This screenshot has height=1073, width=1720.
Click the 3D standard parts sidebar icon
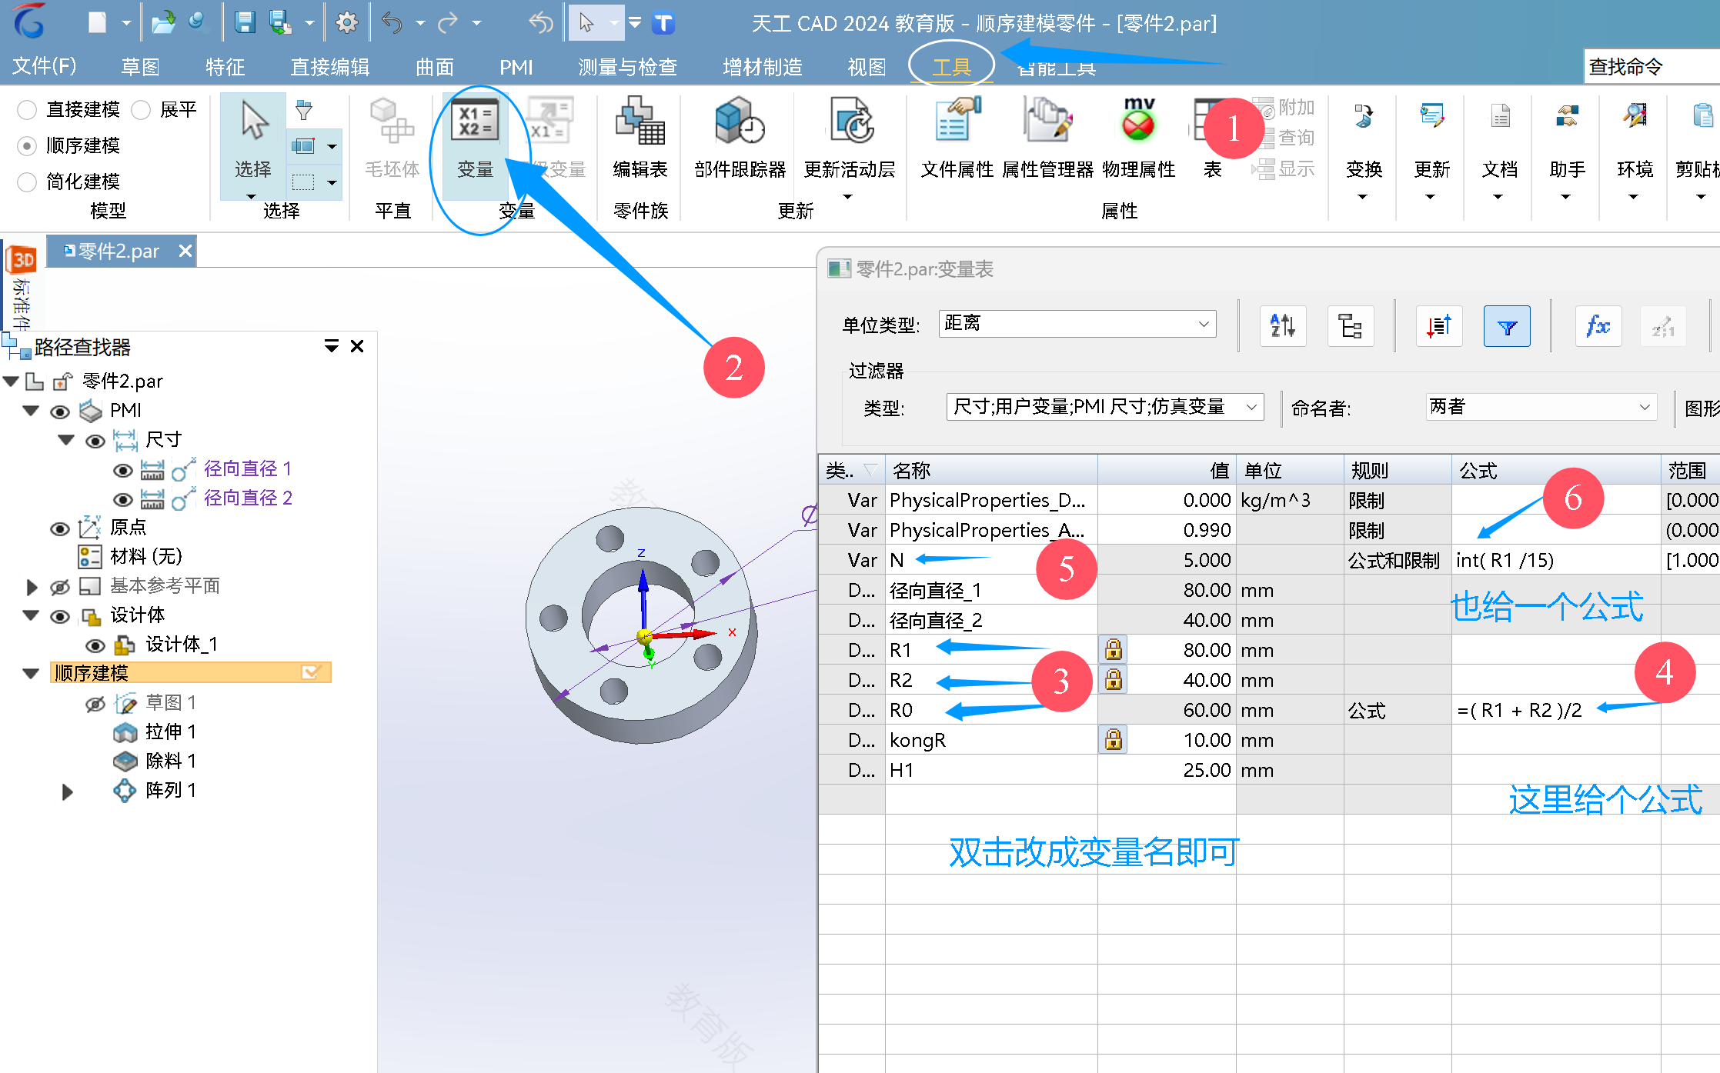pyautogui.click(x=22, y=260)
